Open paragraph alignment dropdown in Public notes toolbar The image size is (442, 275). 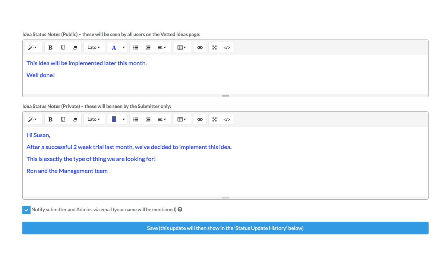(162, 47)
